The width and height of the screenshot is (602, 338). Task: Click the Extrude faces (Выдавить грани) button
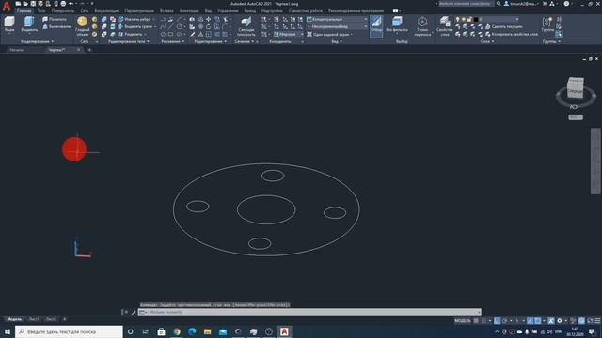pos(135,26)
